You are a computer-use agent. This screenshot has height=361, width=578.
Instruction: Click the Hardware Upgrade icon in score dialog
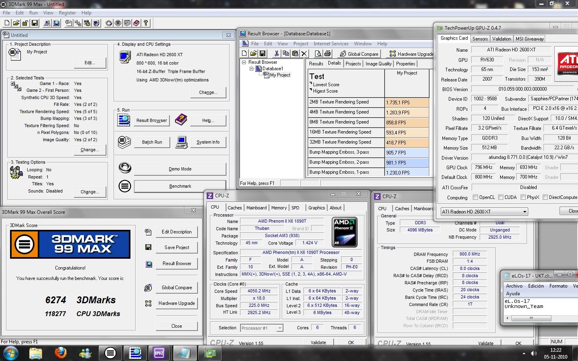(148, 303)
